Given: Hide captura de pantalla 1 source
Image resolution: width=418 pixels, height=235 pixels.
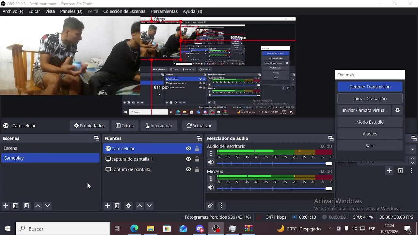Looking at the screenshot, I should tap(188, 159).
